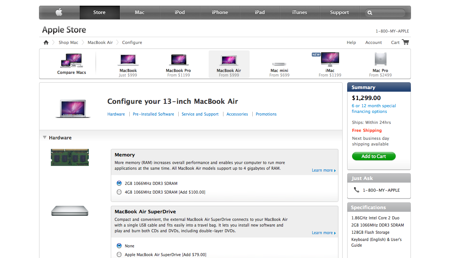This screenshot has width=453, height=258.
Task: Click the NEW badge on iMac
Action: (x=316, y=55)
